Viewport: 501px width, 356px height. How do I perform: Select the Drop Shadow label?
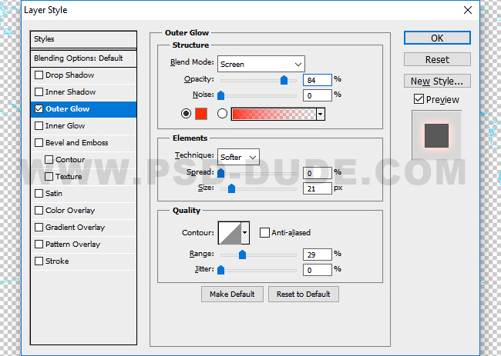click(69, 75)
